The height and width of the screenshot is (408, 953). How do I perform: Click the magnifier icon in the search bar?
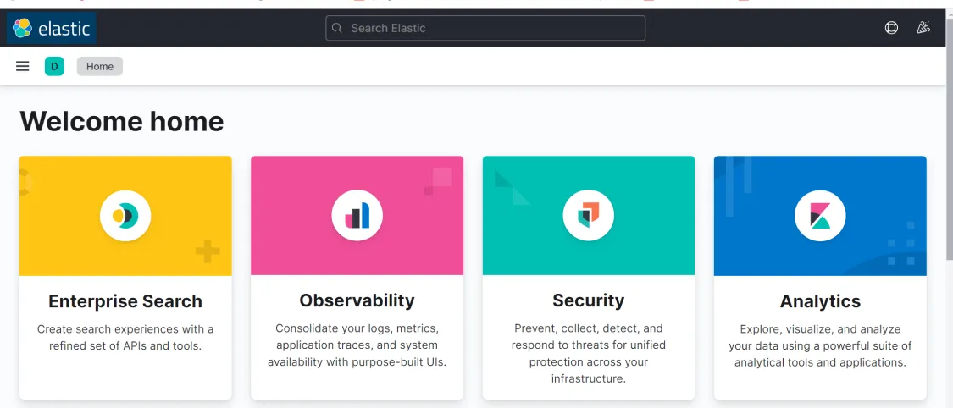(x=337, y=28)
